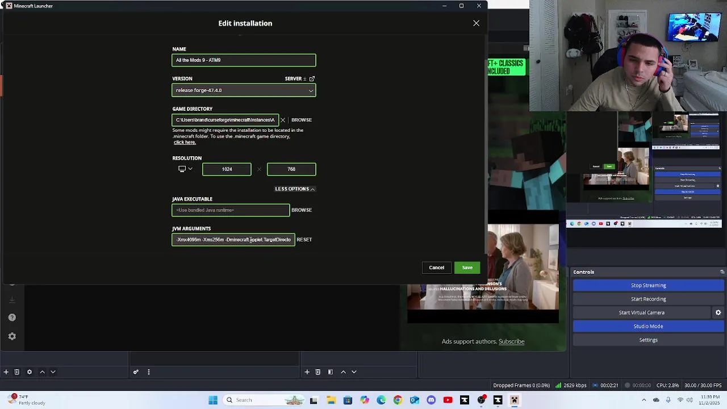727x409 pixels.
Task: Clear the game directory with X icon
Action: click(x=283, y=120)
